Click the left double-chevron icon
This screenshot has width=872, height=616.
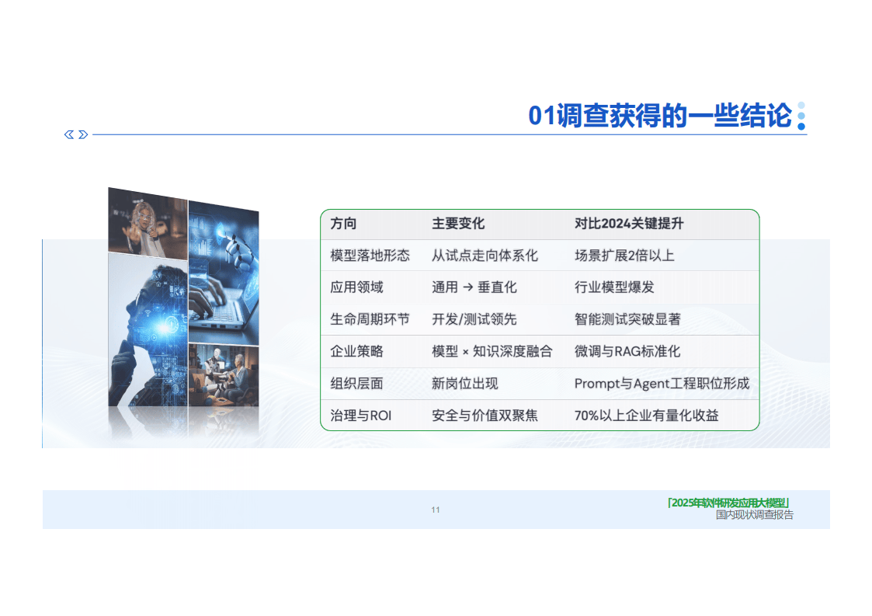coord(69,134)
